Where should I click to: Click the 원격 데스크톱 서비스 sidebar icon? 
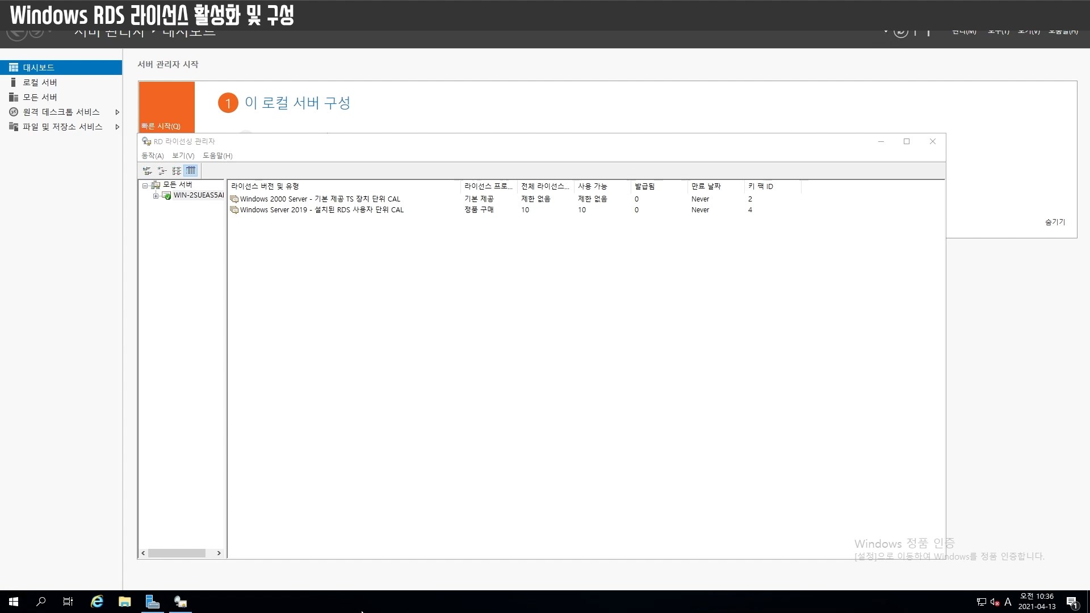[14, 112]
